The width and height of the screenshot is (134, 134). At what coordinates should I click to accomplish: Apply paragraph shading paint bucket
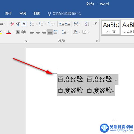click(75, 32)
